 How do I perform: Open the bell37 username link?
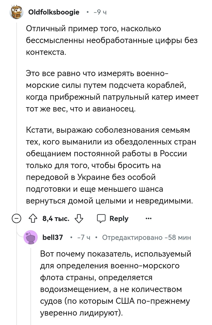pyautogui.click(x=53, y=237)
